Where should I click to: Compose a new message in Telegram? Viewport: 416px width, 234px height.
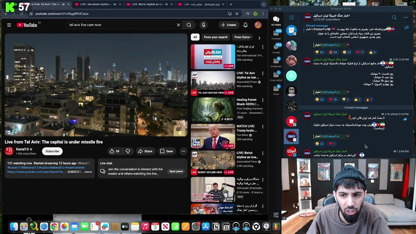(292, 18)
